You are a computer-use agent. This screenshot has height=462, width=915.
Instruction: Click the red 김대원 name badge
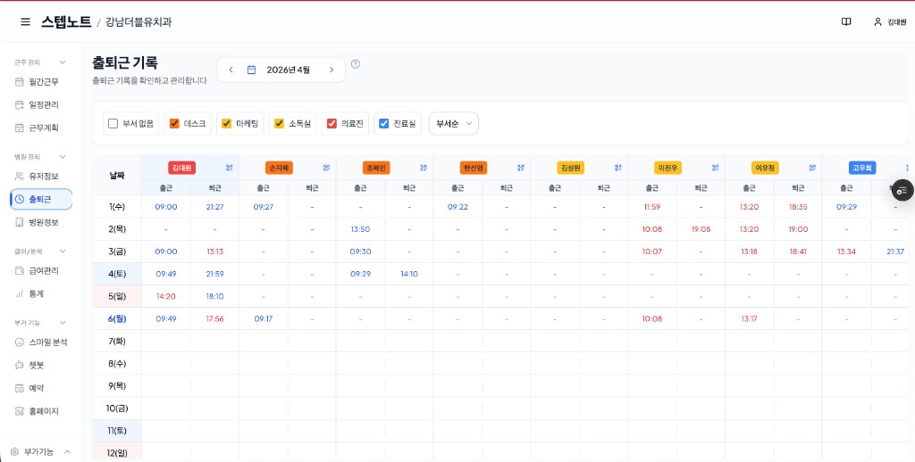tap(182, 168)
